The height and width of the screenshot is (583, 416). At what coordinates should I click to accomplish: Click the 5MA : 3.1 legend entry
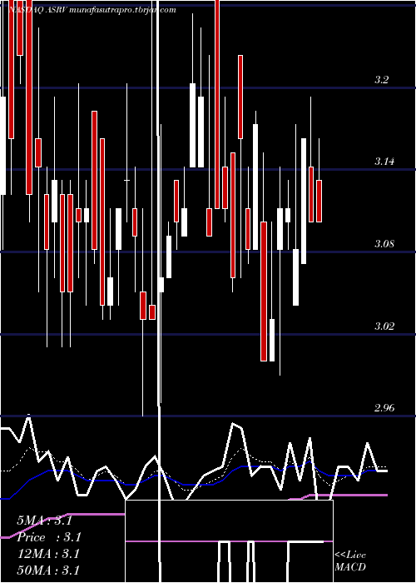click(x=44, y=521)
